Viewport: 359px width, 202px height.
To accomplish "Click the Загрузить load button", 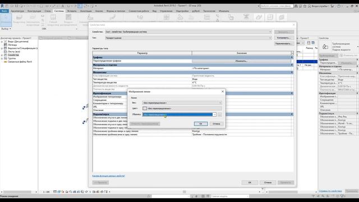I will [x=284, y=32].
